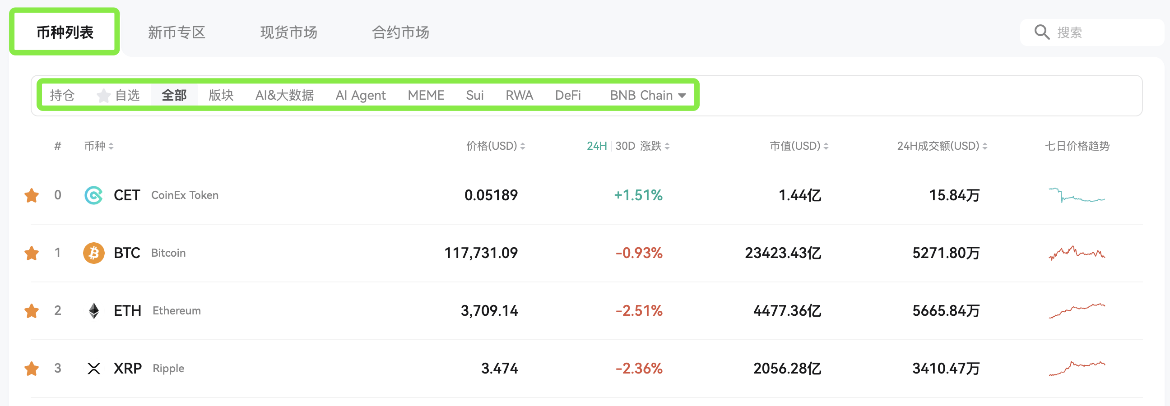Open the CET coin name link
The image size is (1170, 406).
click(127, 195)
